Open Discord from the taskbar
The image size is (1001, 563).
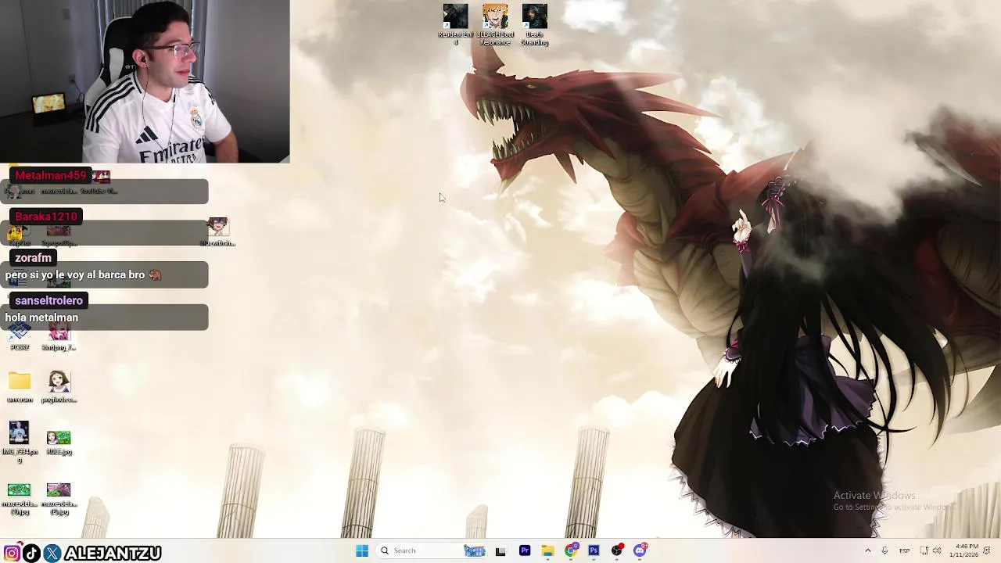click(x=640, y=550)
